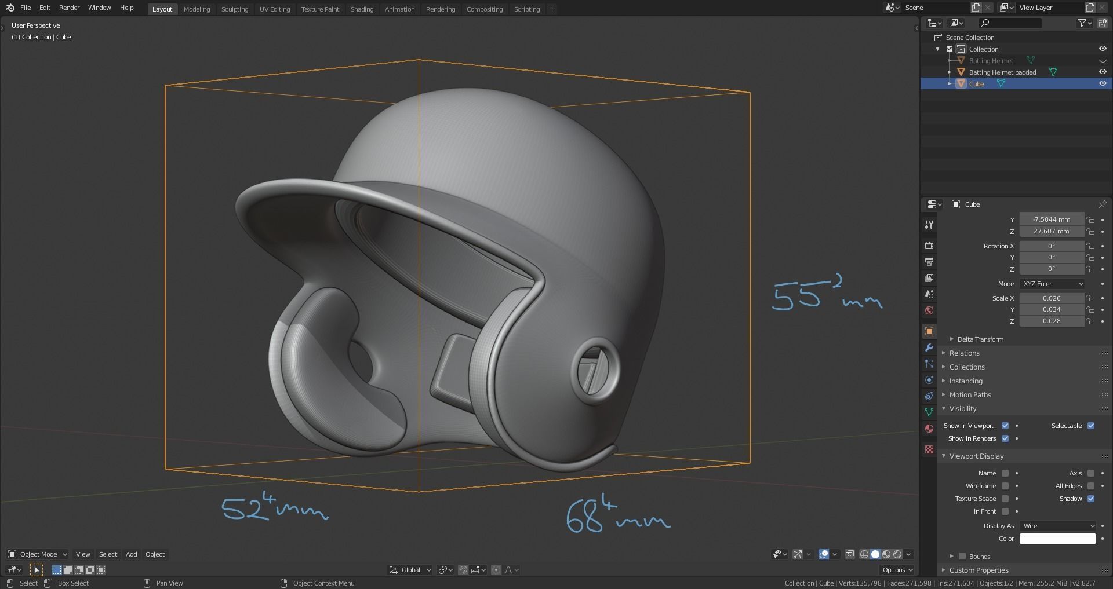Toggle snapping magnet button

click(x=463, y=570)
